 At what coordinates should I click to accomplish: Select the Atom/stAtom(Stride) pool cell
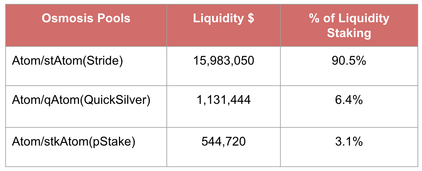(x=68, y=61)
